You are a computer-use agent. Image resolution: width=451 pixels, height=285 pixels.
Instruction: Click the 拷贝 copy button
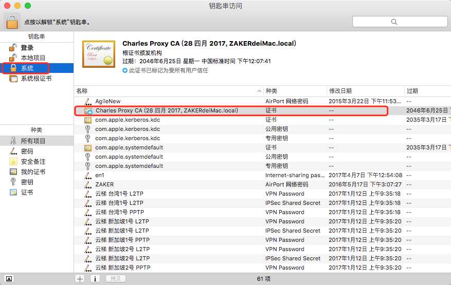[x=115, y=279]
